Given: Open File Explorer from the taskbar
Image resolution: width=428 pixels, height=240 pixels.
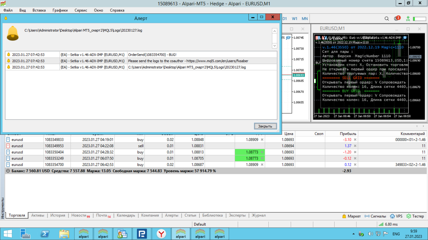Looking at the screenshot, I should [x=64, y=234].
